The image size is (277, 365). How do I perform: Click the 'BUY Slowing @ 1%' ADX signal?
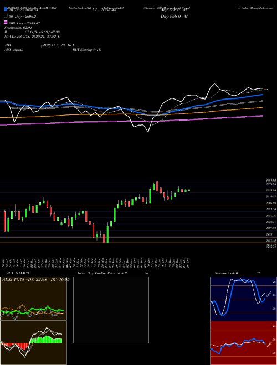[x=87, y=50]
